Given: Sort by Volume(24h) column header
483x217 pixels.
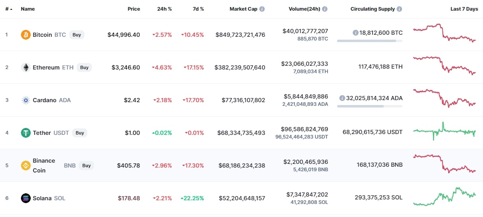Looking at the screenshot, I should point(305,9).
